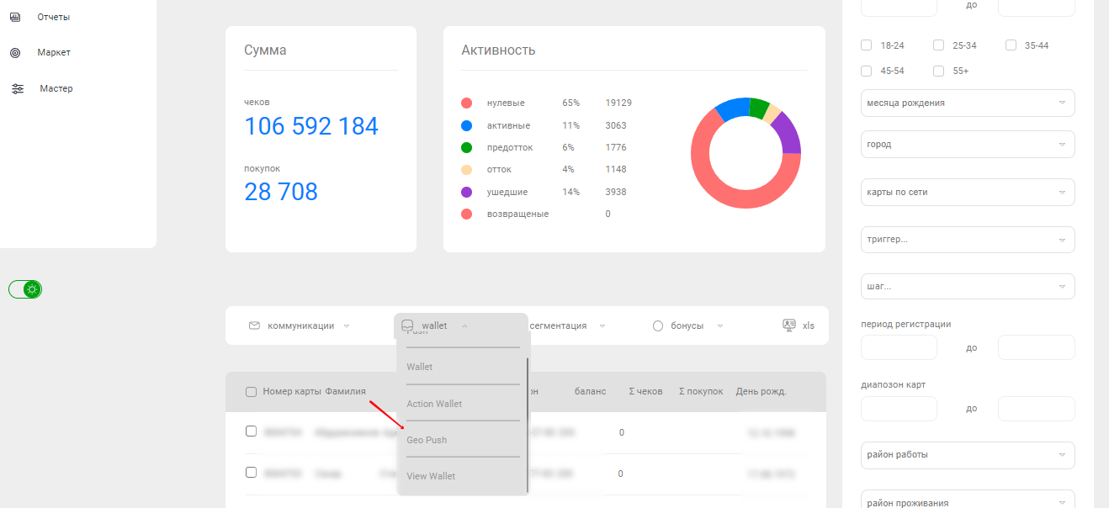Check the 18-24 age checkbox
Viewport: 1109px width, 508px height.
pos(867,45)
